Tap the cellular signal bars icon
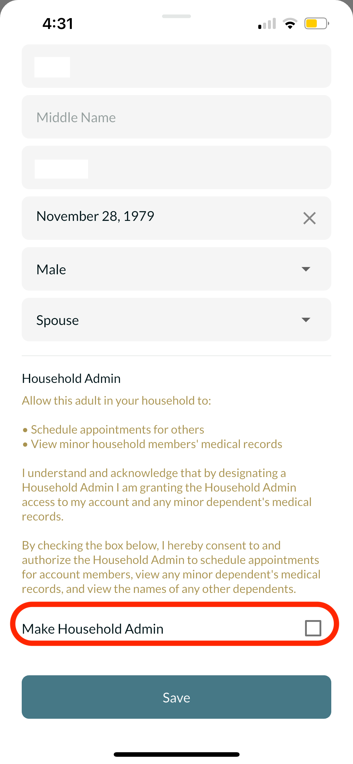The image size is (353, 764). (267, 24)
